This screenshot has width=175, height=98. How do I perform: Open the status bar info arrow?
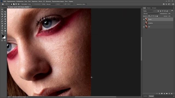tap(27, 97)
